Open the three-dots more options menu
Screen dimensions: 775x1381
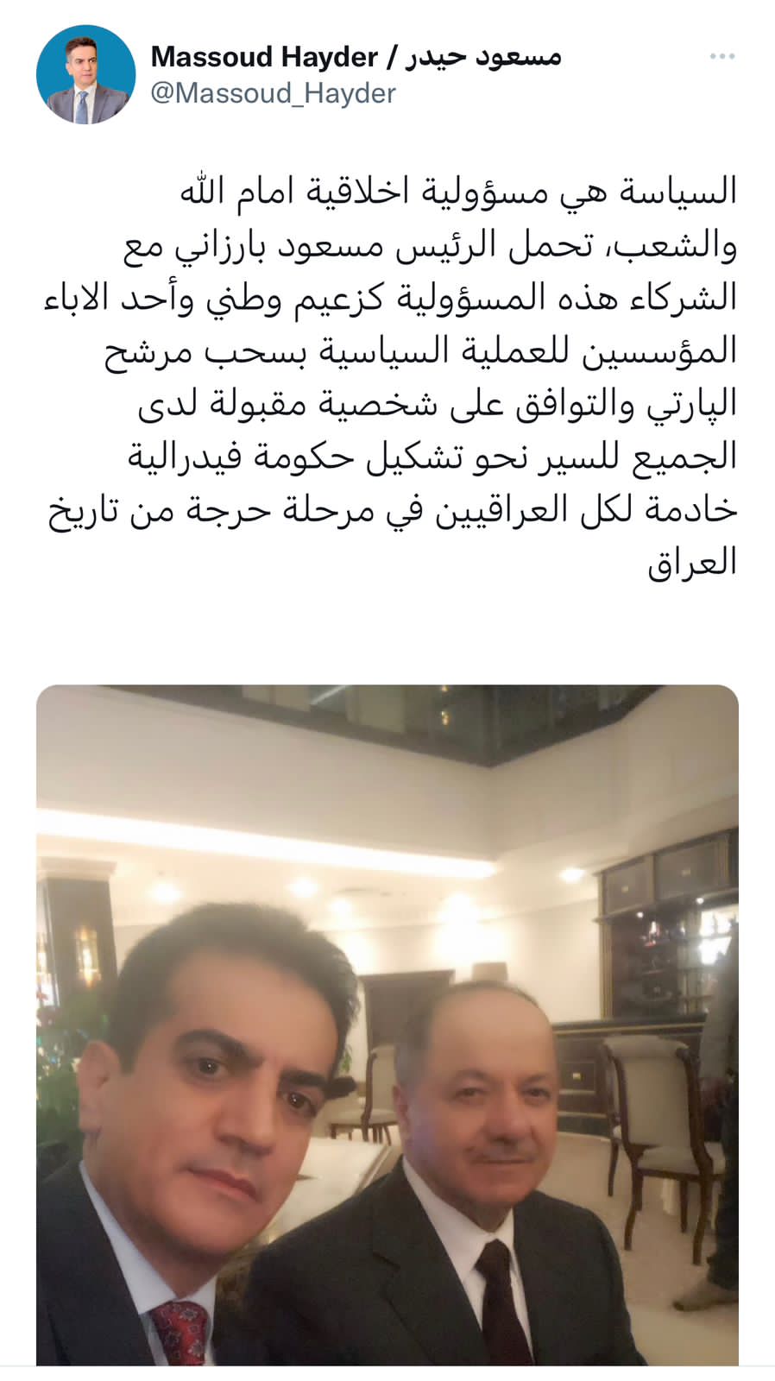click(721, 57)
